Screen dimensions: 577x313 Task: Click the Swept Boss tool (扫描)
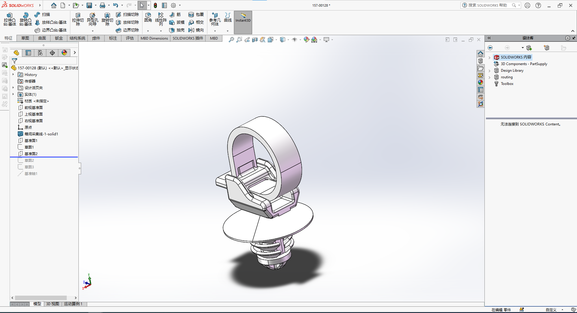pyautogui.click(x=42, y=14)
